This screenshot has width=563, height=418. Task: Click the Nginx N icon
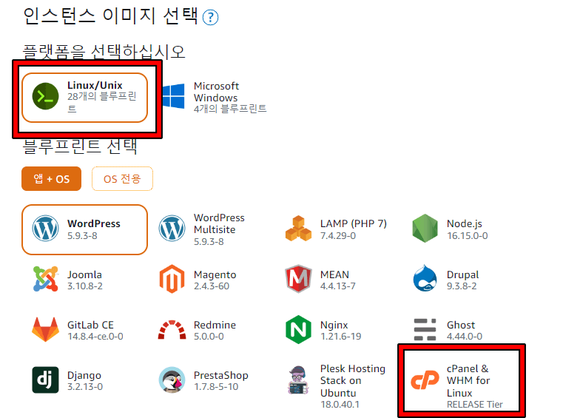tap(298, 329)
